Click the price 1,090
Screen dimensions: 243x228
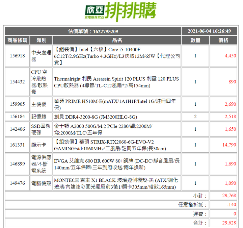click(231, 183)
